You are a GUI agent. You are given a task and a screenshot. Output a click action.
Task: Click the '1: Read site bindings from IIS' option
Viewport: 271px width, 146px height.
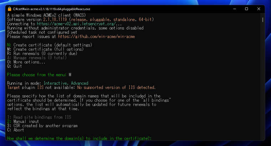39,117
